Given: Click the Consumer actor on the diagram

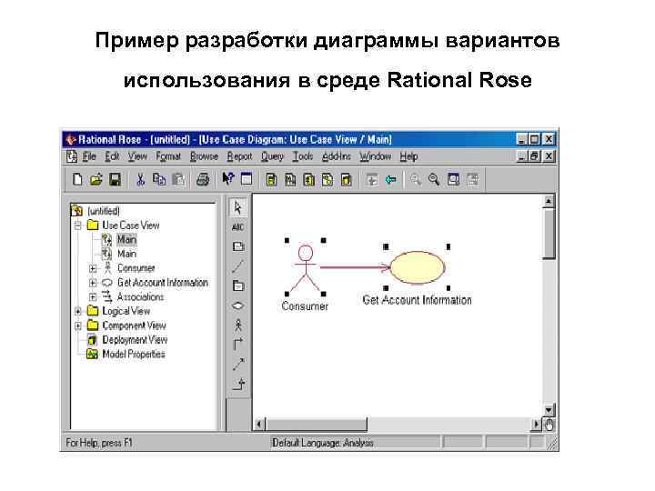Looking at the screenshot, I should point(306,268).
